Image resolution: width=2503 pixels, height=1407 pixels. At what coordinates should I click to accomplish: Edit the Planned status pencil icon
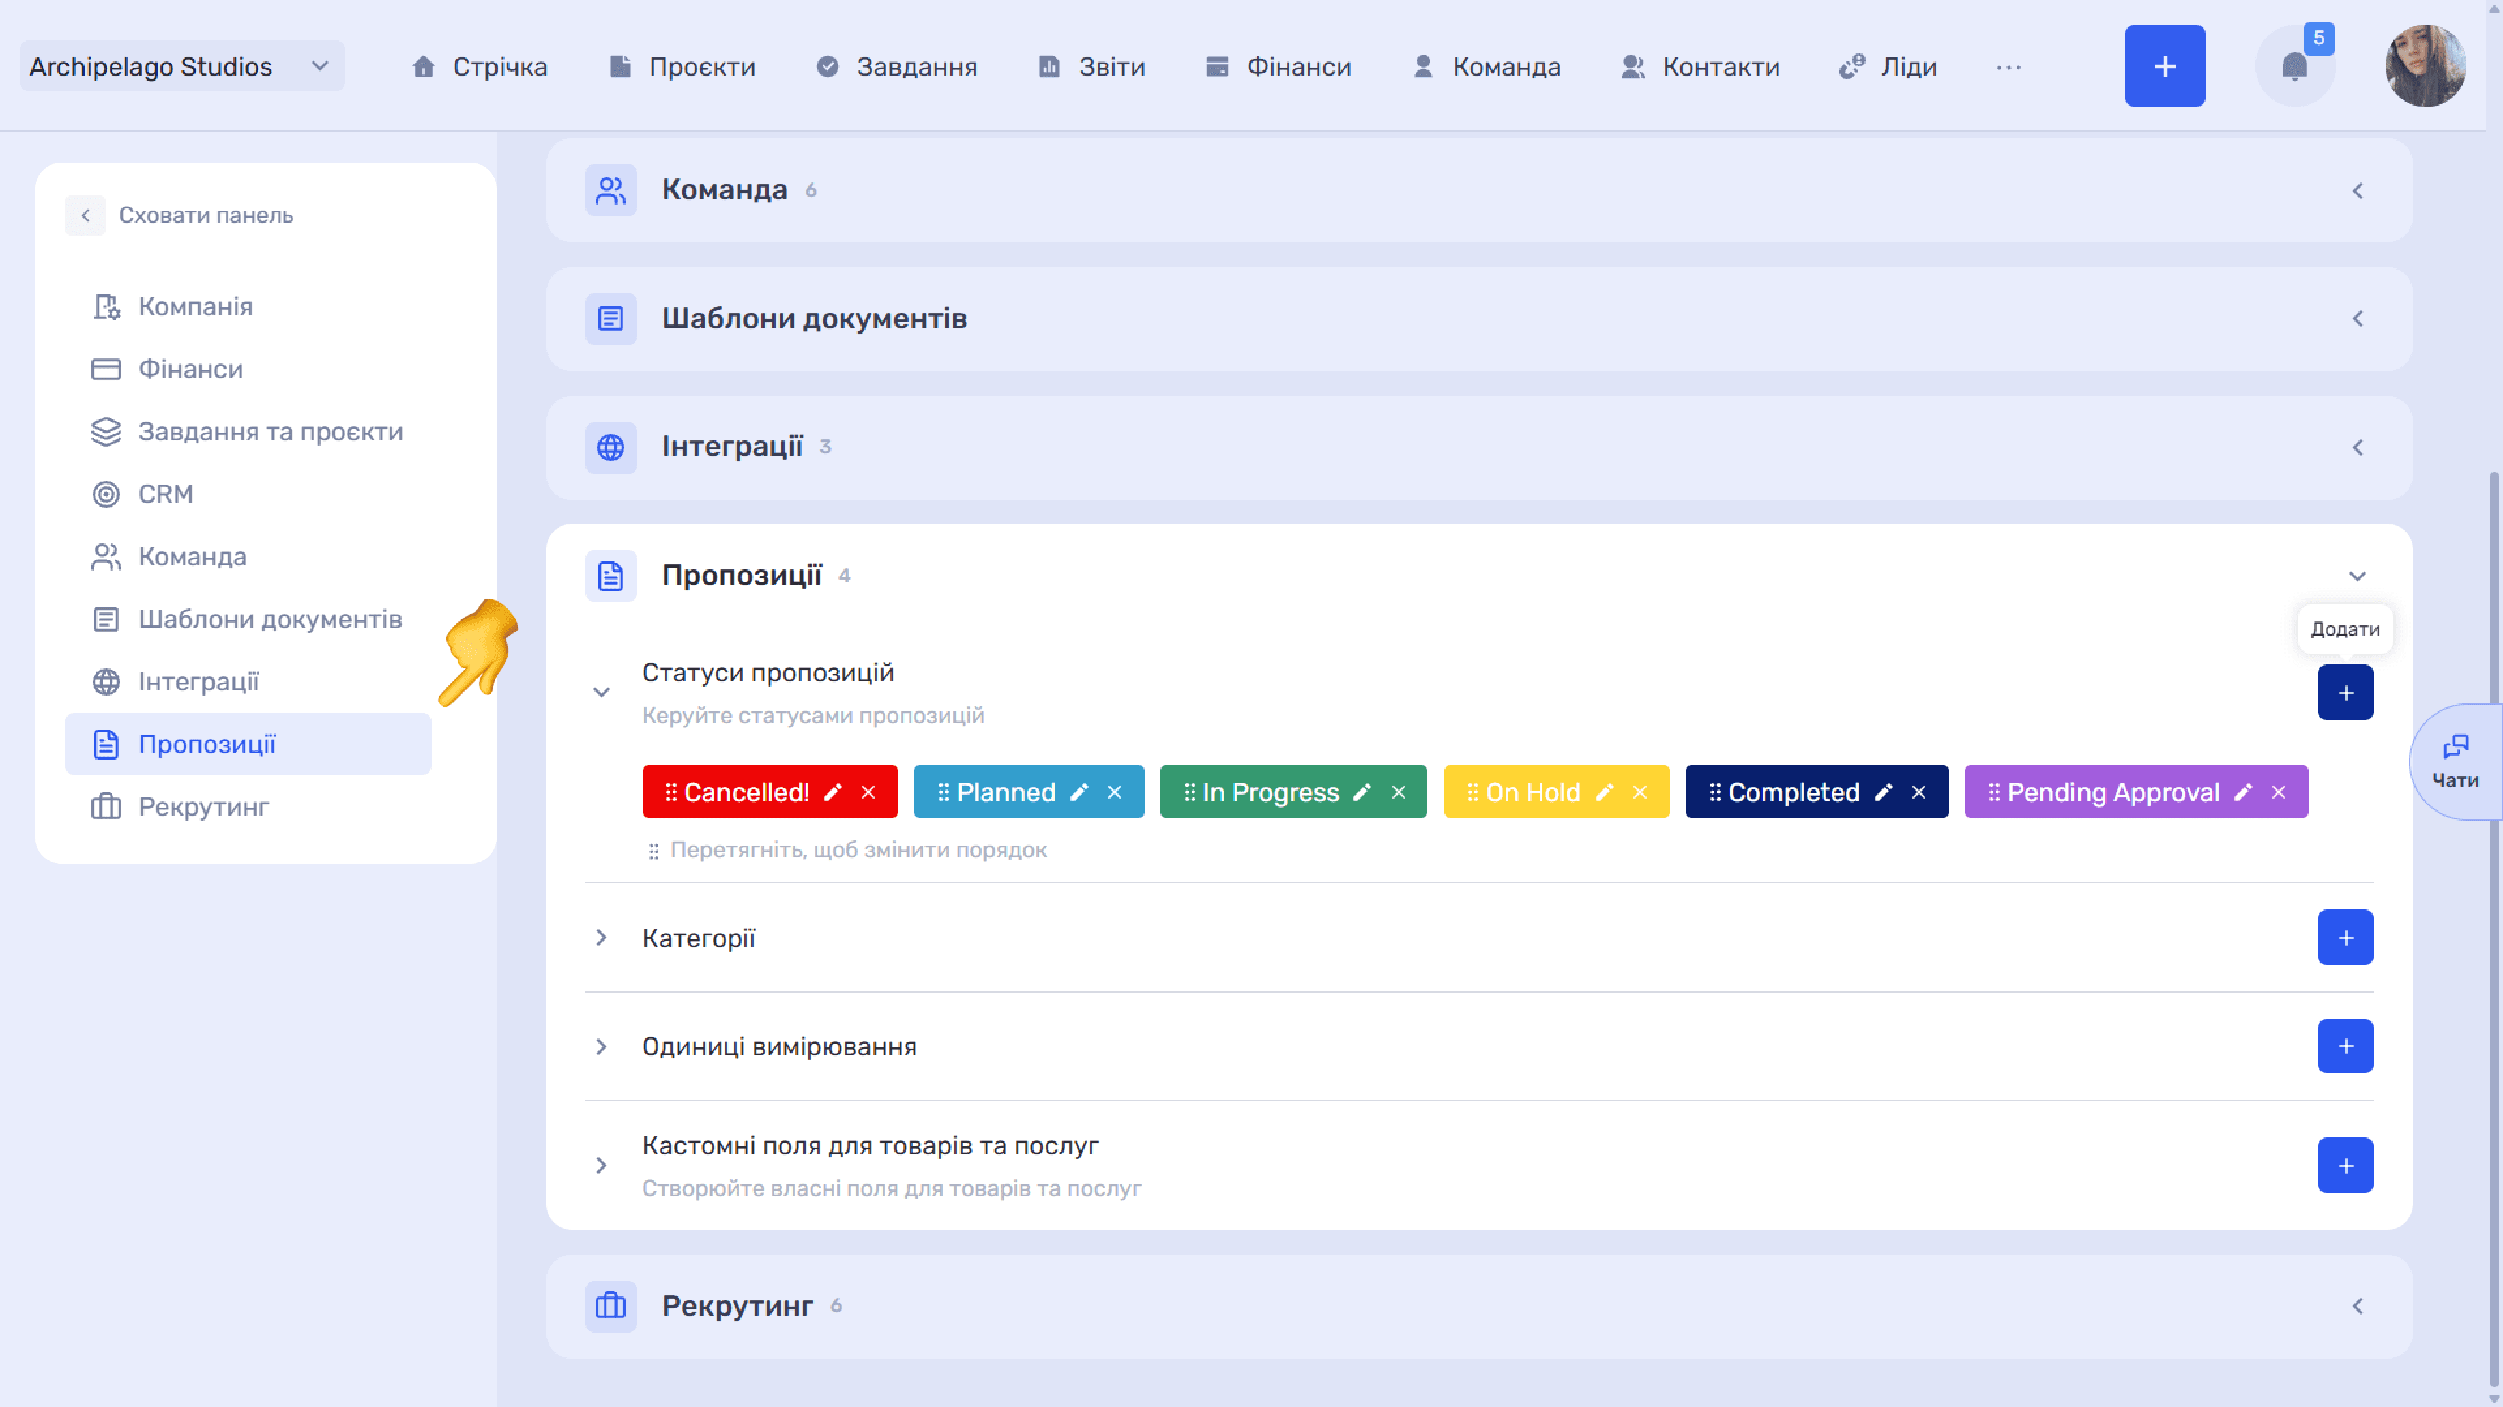click(x=1079, y=792)
